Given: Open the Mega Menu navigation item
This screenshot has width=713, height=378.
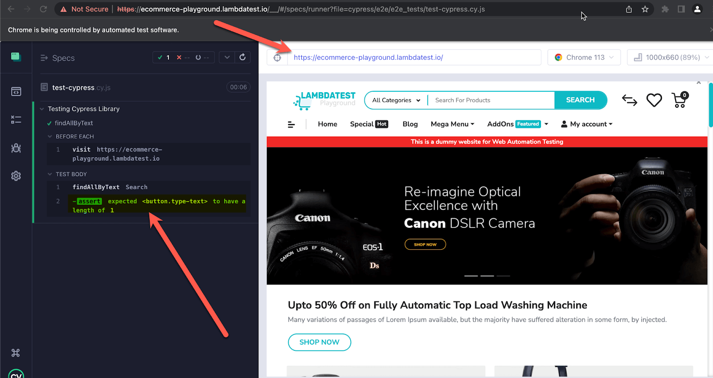Looking at the screenshot, I should (452, 124).
